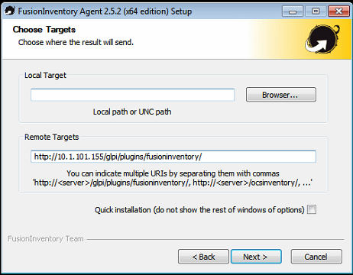353x275 pixels.
Task: Click the 'Choose where the result will send' subtitle
Action: pyautogui.click(x=76, y=42)
